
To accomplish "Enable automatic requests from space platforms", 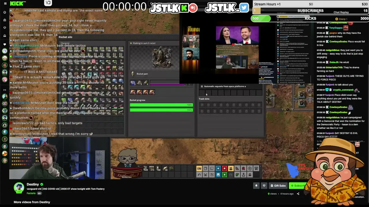I will [202, 86].
